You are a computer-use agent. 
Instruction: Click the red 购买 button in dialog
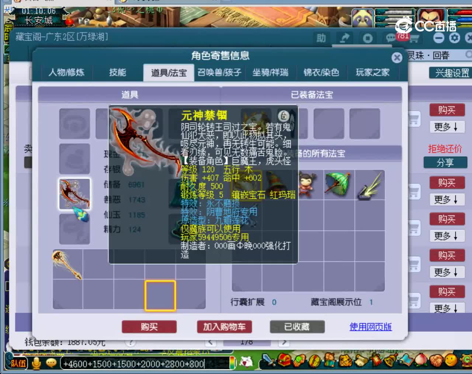coord(149,327)
